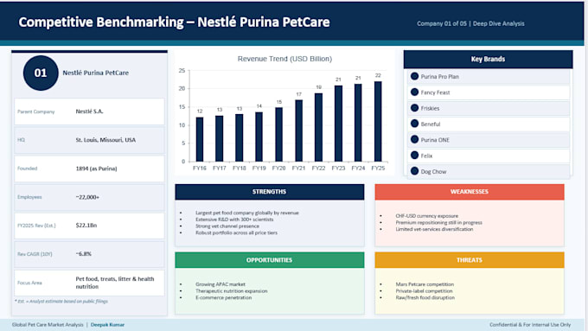The height and width of the screenshot is (331, 588).
Task: Click the FY20 revenue bar
Action: [x=279, y=135]
